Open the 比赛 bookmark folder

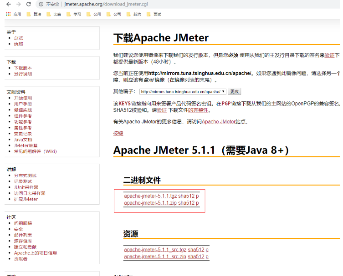[54, 14]
